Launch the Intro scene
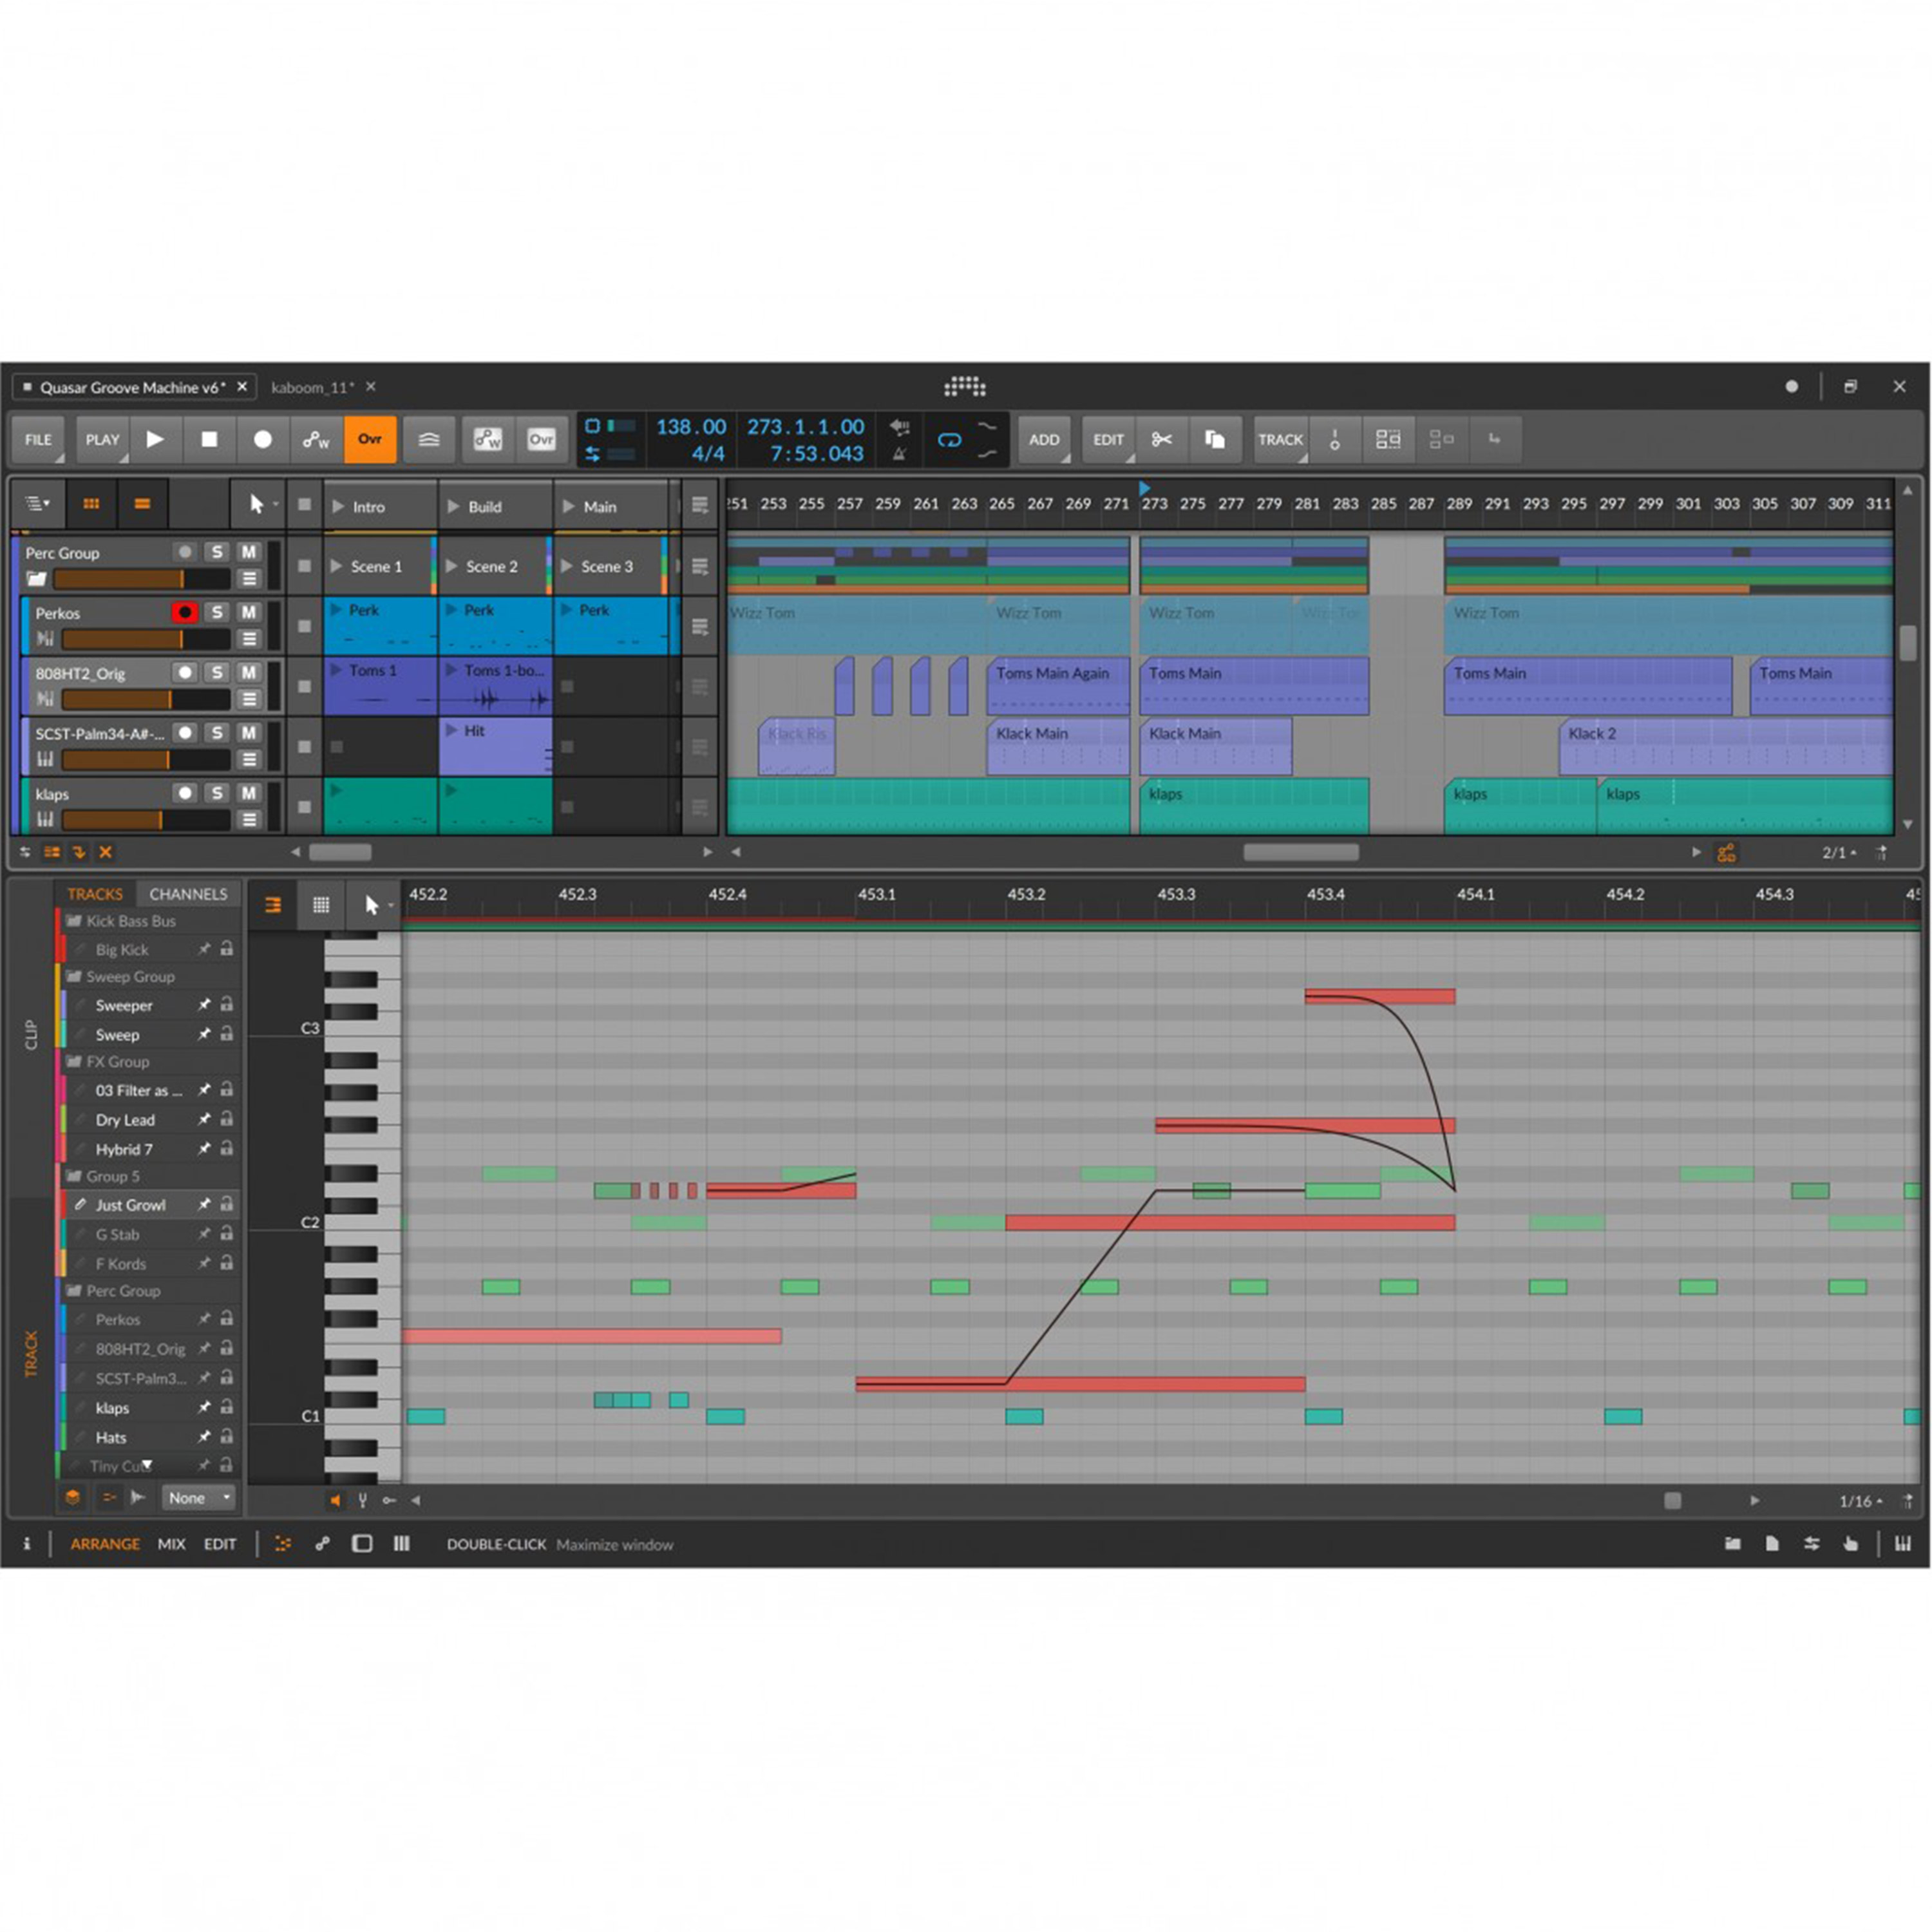The image size is (1932, 1932). pyautogui.click(x=338, y=507)
